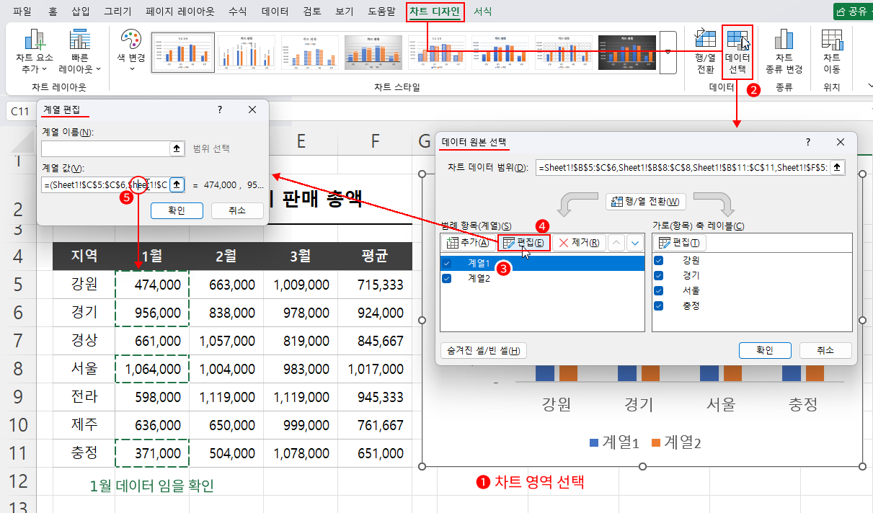Expand the chart styles gallery dropdown
This screenshot has height=513, width=873.
[x=668, y=52]
